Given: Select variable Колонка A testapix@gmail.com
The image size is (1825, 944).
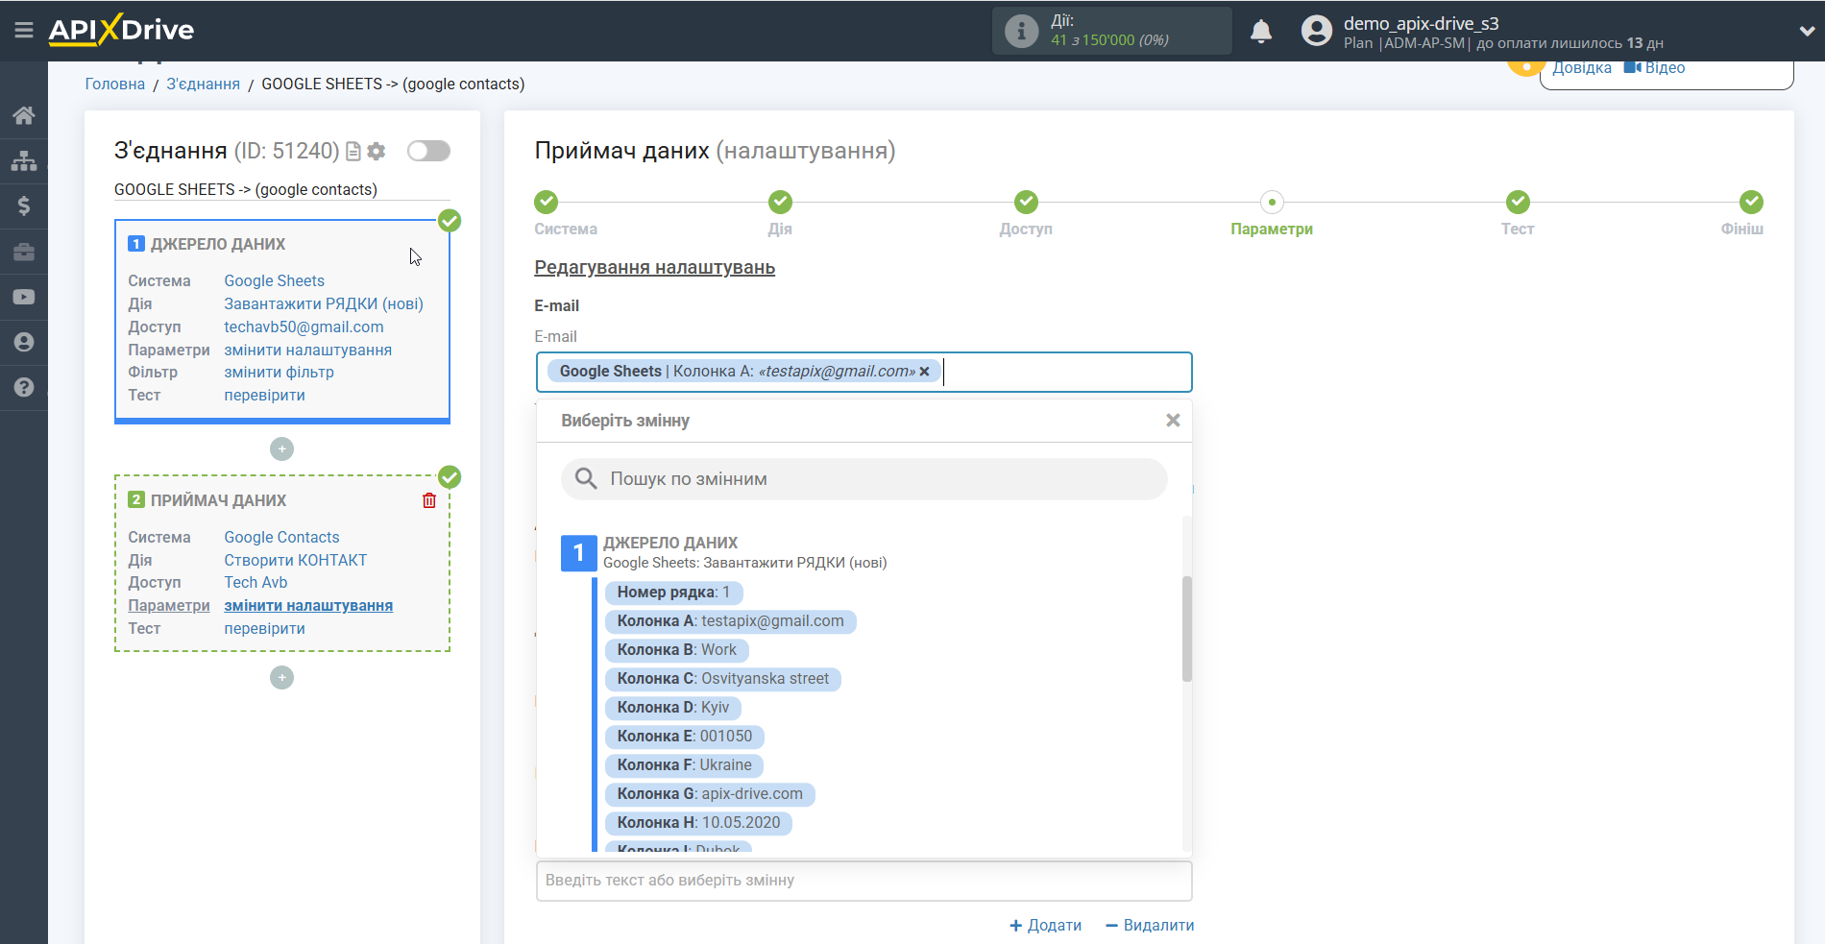Looking at the screenshot, I should (730, 621).
